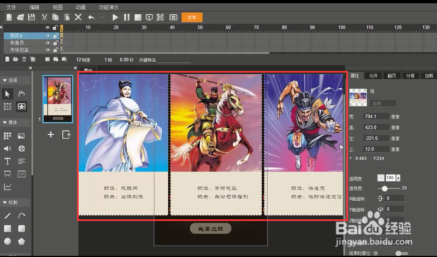This screenshot has height=257, width=437.
Task: Open 文件 menu
Action: click(x=11, y=7)
